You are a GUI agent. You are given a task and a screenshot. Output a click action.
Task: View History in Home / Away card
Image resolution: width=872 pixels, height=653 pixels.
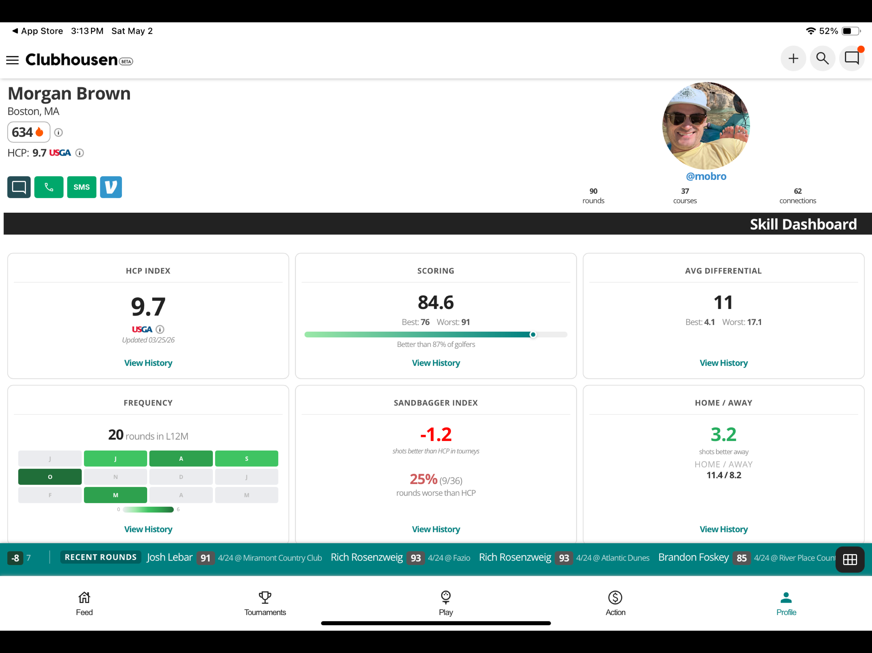723,529
